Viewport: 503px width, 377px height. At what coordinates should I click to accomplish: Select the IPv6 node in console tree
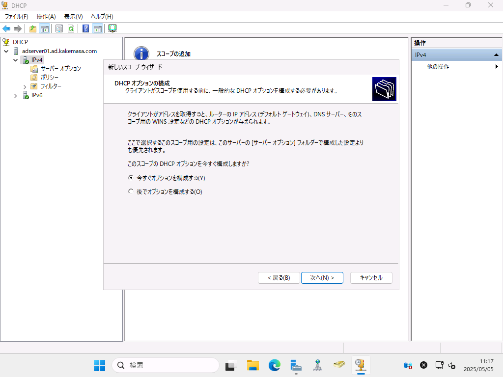(x=37, y=95)
